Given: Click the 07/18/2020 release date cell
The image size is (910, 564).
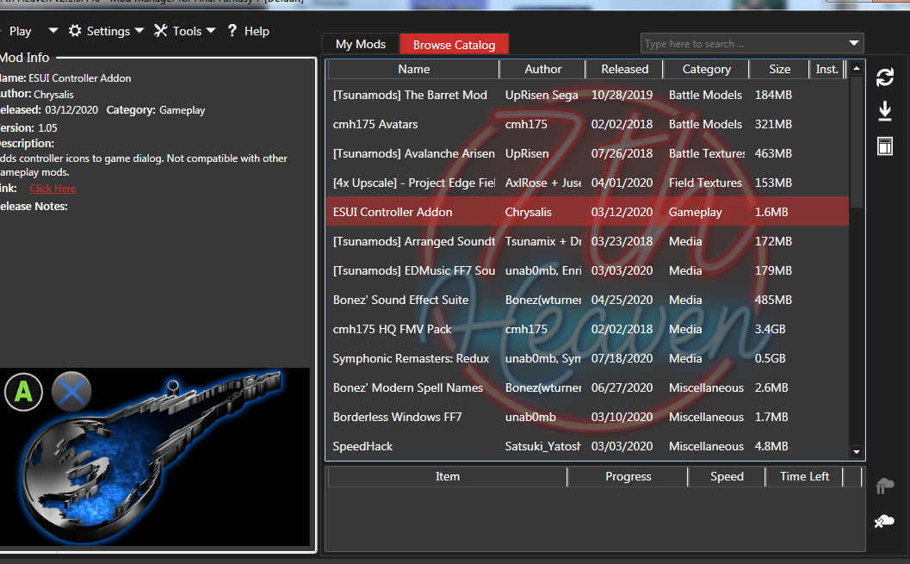Looking at the screenshot, I should point(622,358).
